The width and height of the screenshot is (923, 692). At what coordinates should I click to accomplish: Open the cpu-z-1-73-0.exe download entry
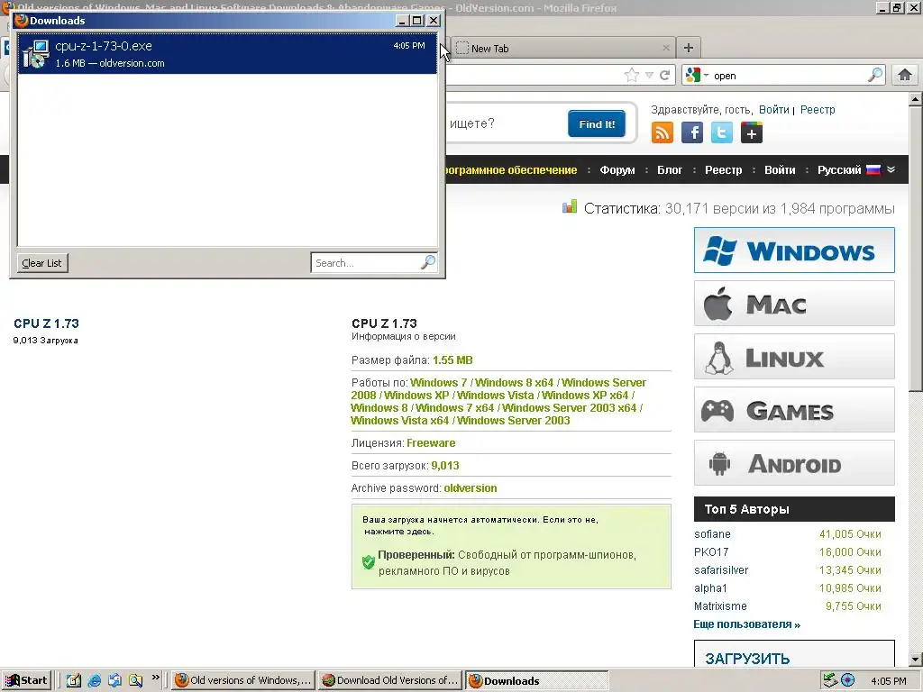click(227, 53)
